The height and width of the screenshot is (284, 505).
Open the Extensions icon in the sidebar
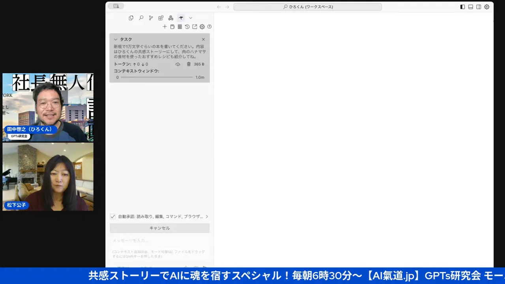(161, 18)
